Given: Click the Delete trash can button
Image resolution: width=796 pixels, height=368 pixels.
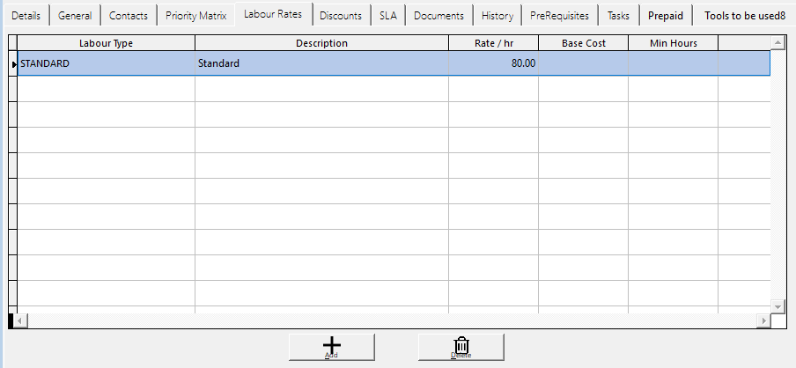Looking at the screenshot, I should [461, 347].
